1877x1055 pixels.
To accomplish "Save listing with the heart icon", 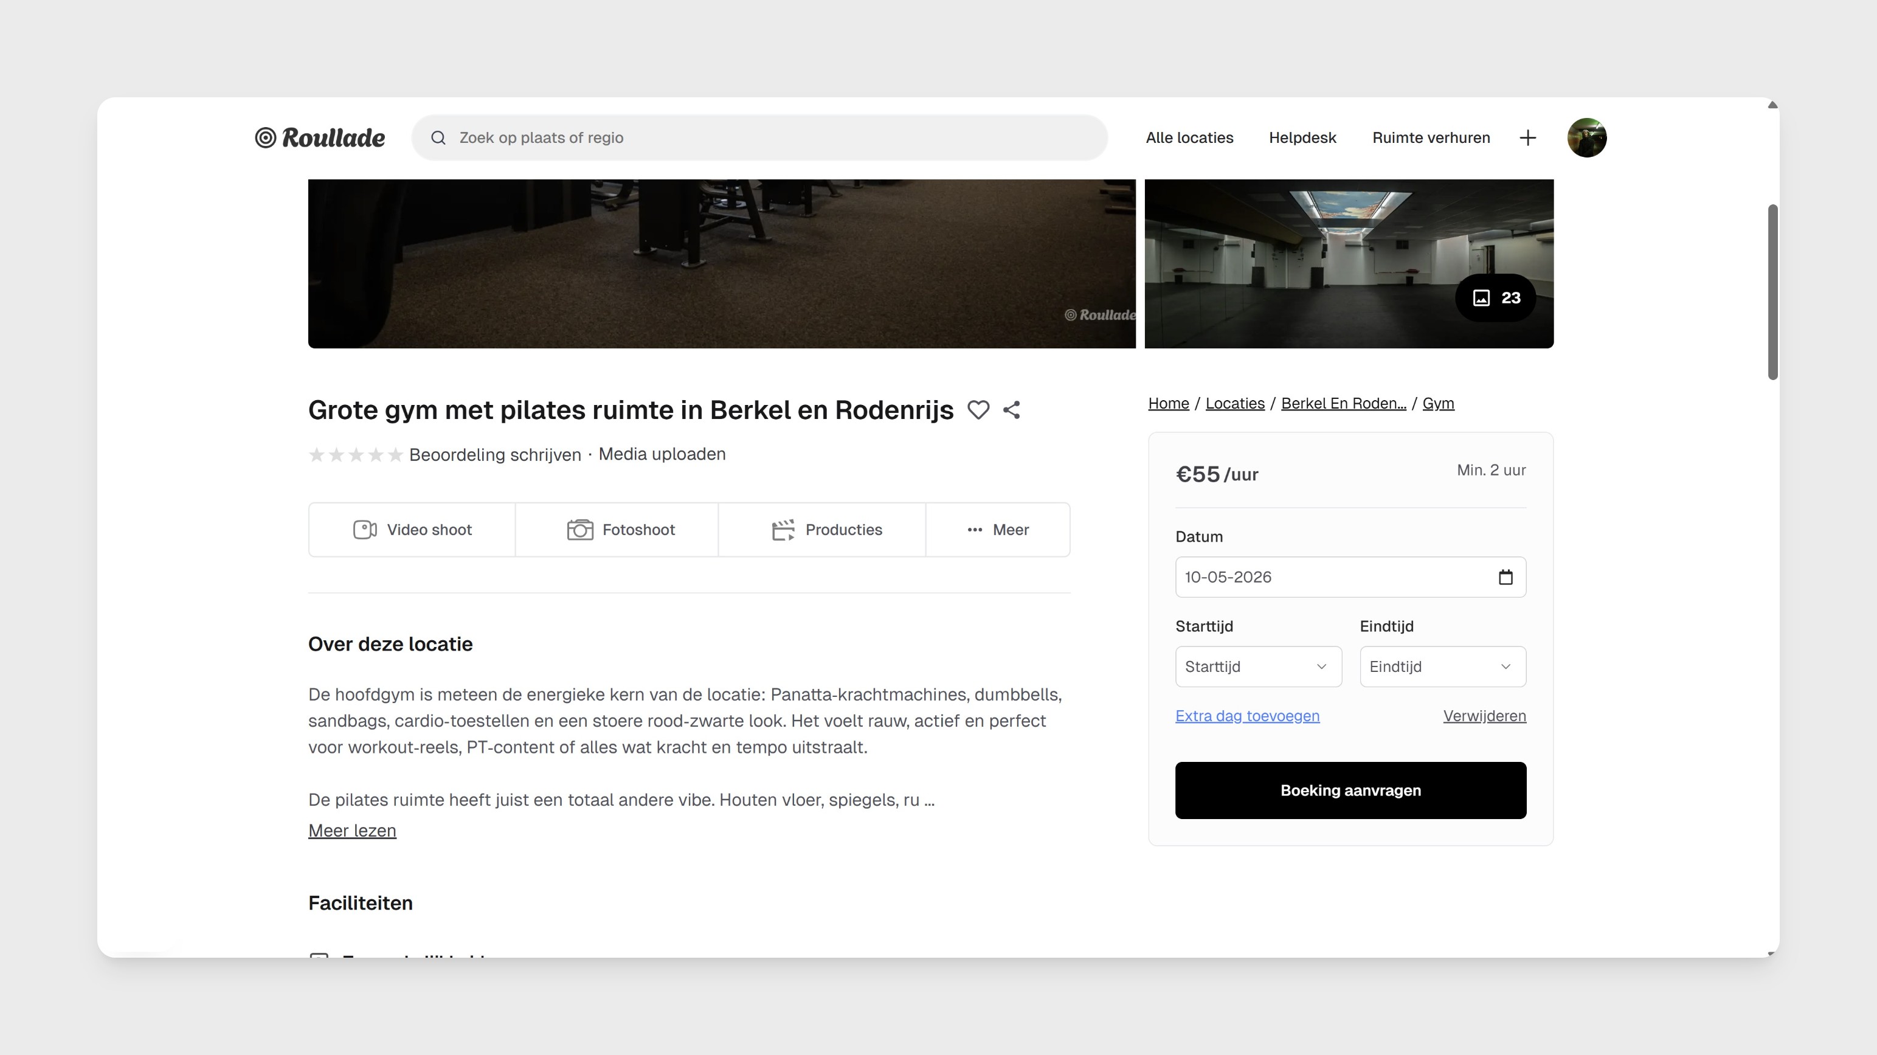I will coord(978,410).
